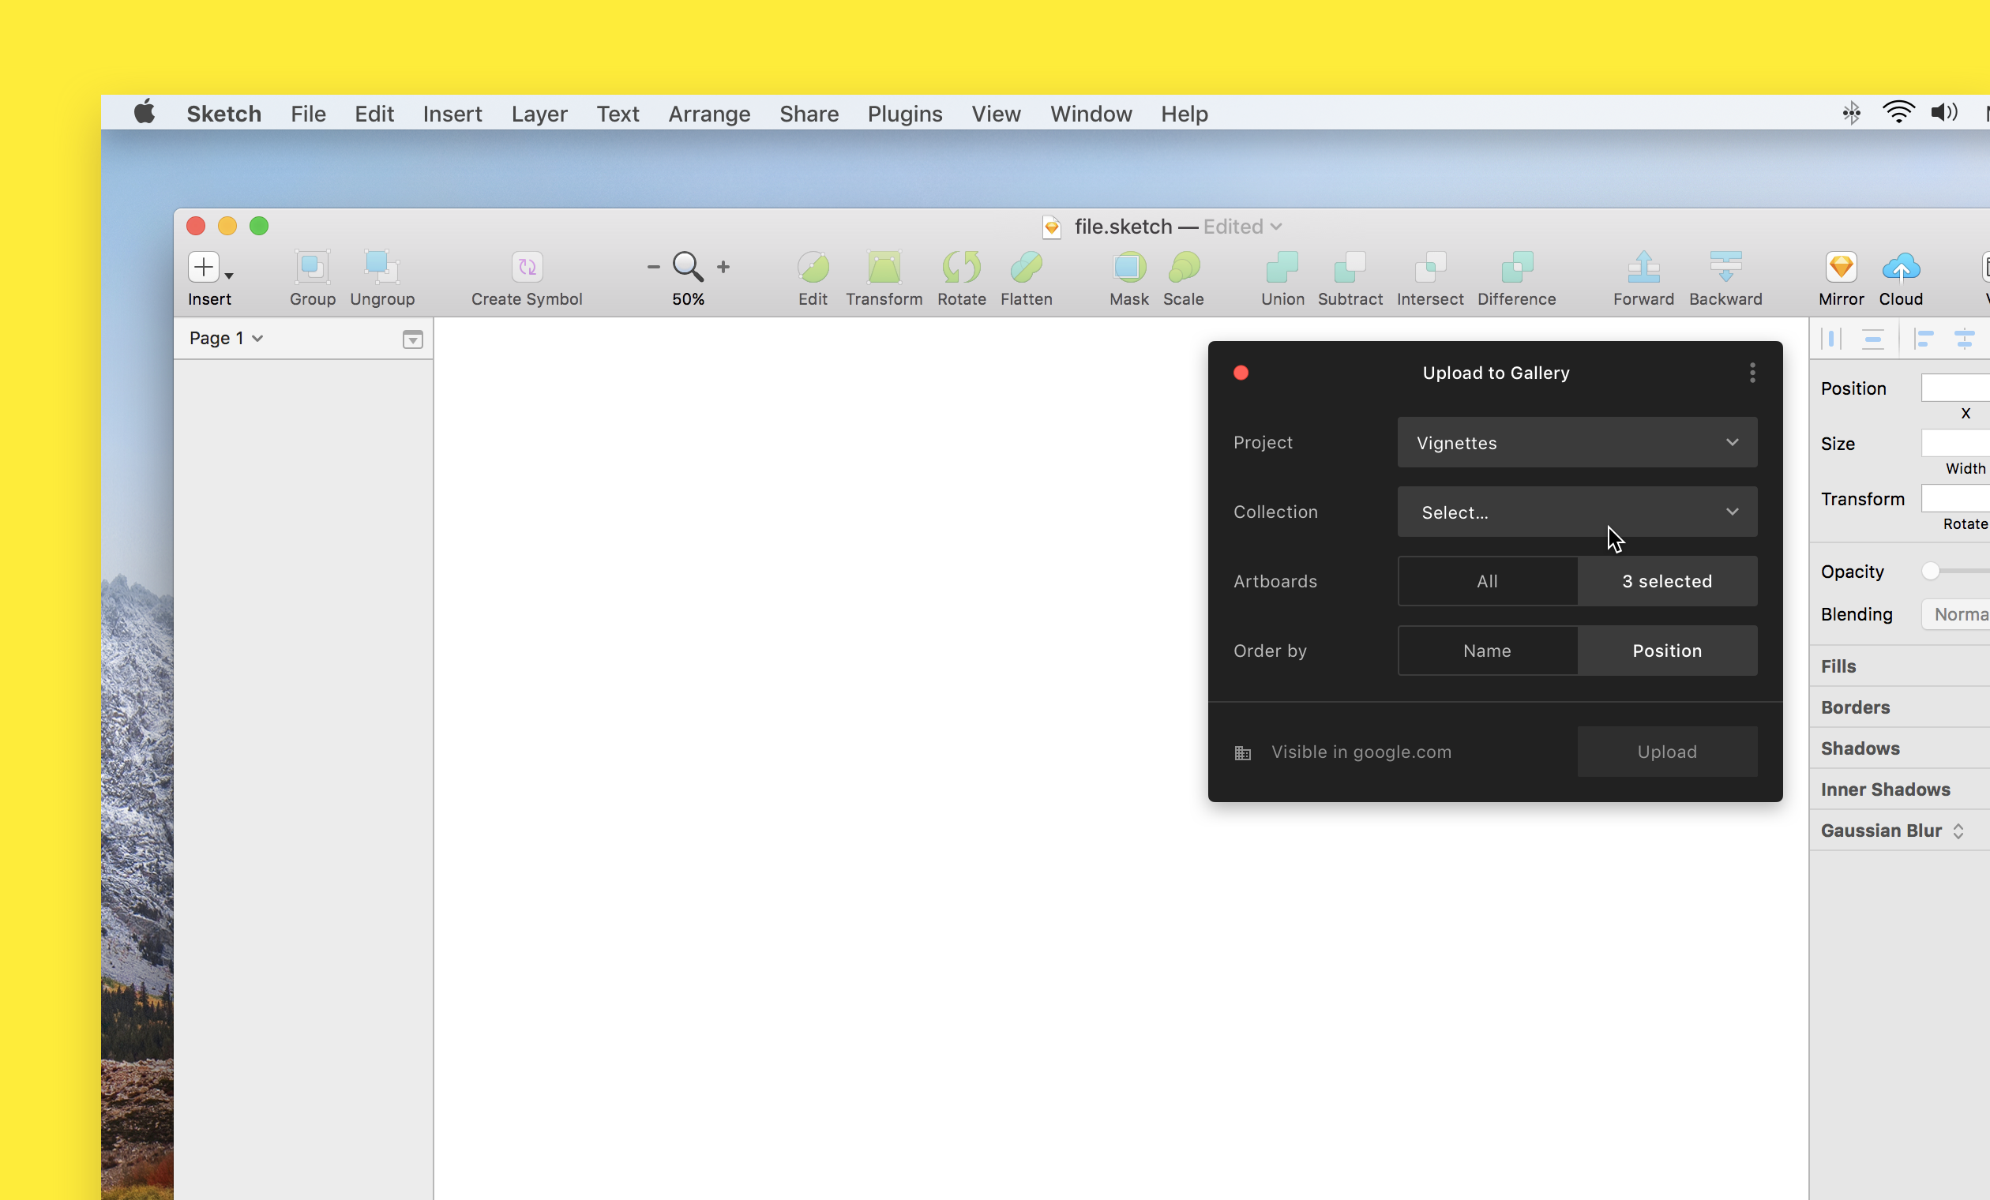Expand the Page 1 page selector
1990x1200 pixels.
click(x=226, y=339)
